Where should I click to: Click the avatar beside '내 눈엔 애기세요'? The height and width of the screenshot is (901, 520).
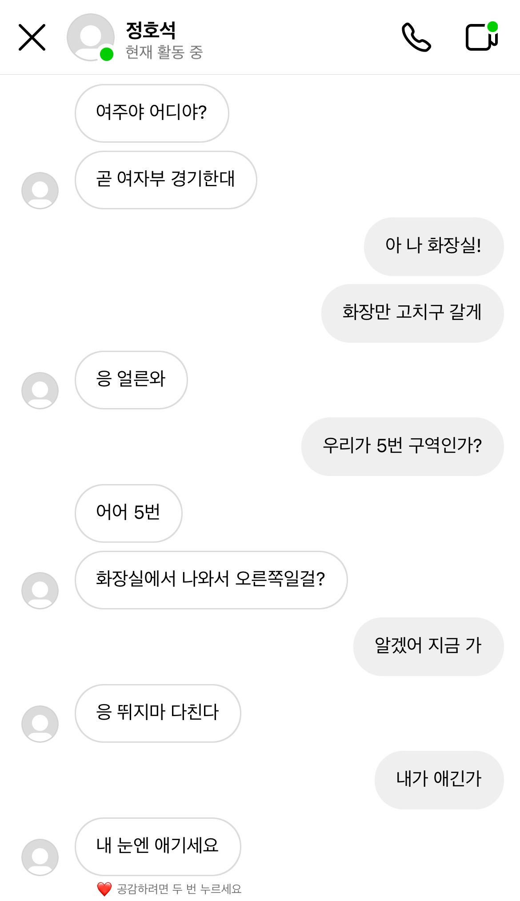click(40, 857)
